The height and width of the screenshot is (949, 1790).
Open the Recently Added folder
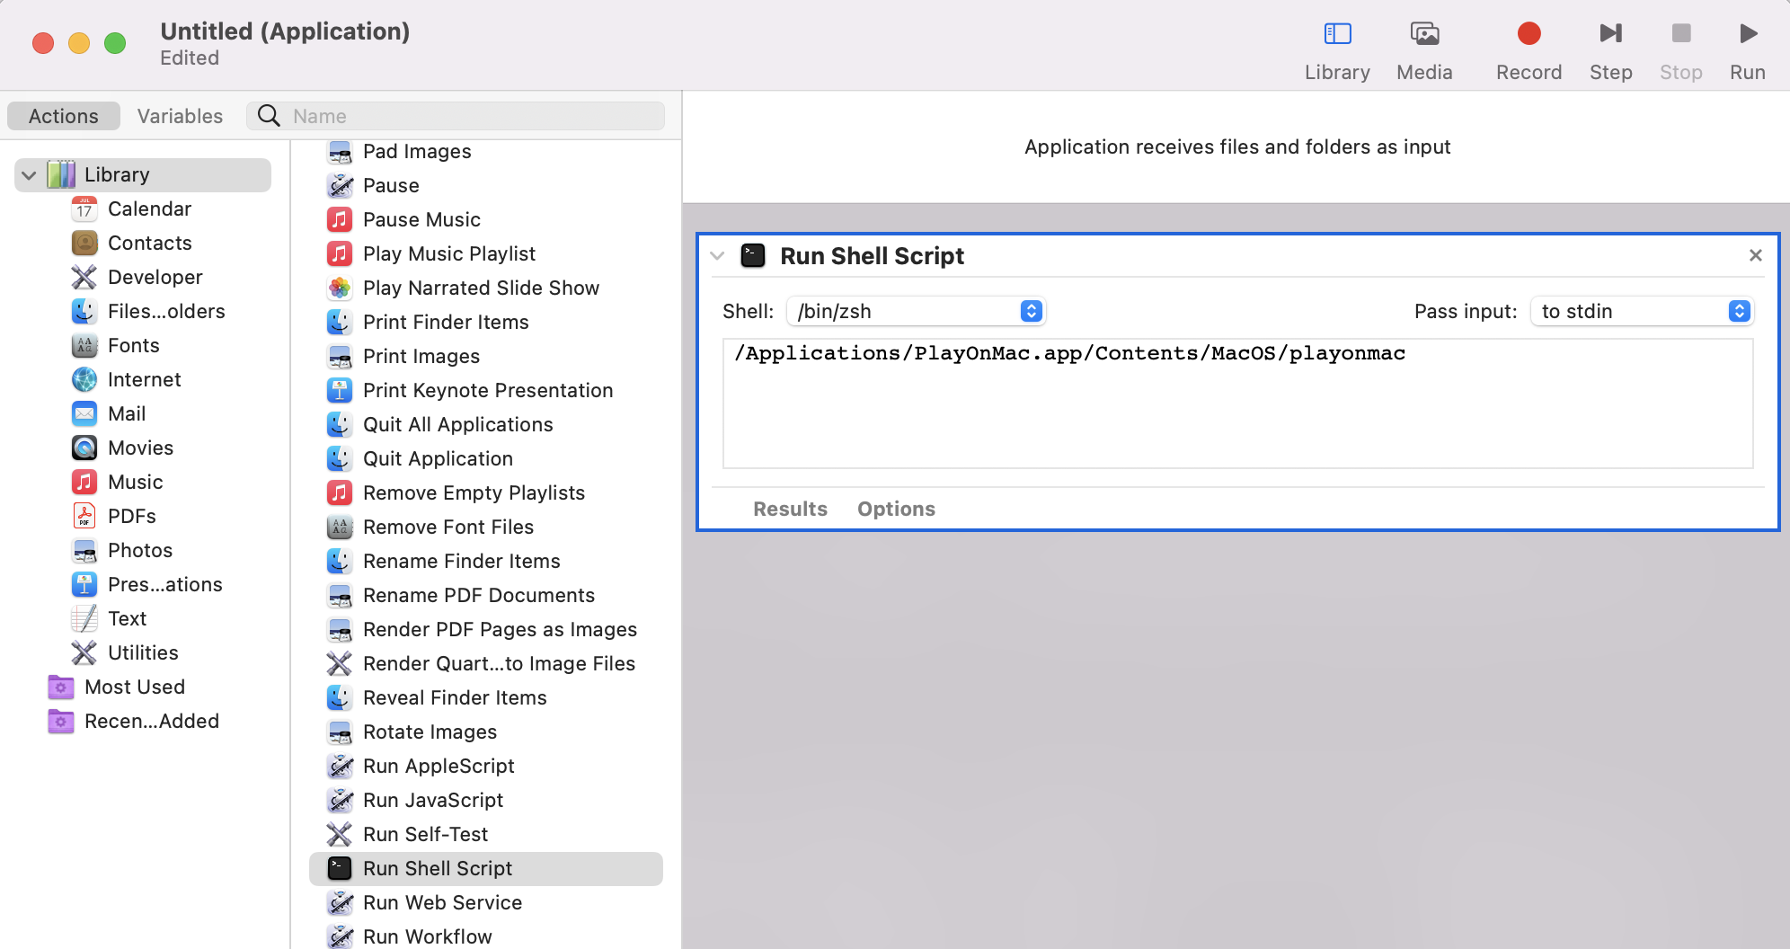coord(133,722)
